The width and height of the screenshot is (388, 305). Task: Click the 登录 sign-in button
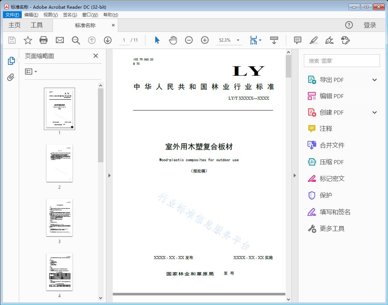click(x=370, y=25)
